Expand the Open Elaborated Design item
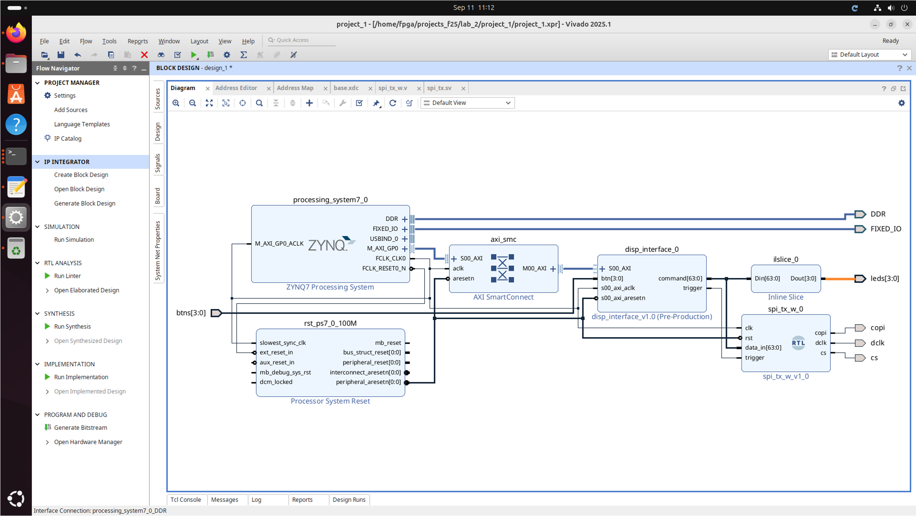This screenshot has height=516, width=916. pyautogui.click(x=47, y=290)
